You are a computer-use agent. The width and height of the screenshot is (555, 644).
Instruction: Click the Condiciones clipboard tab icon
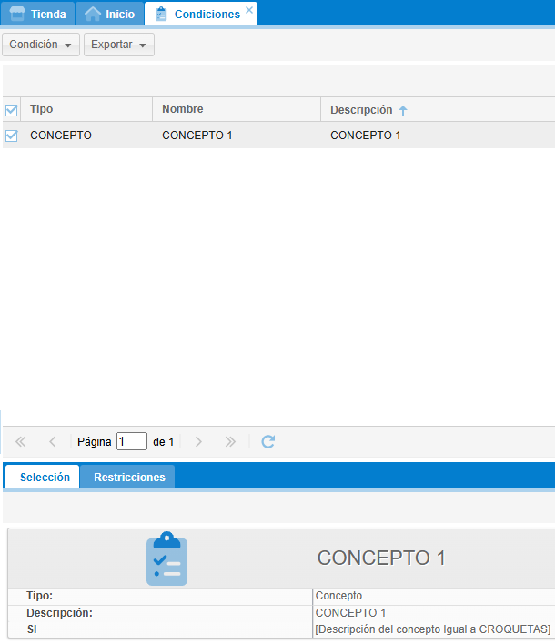click(161, 14)
